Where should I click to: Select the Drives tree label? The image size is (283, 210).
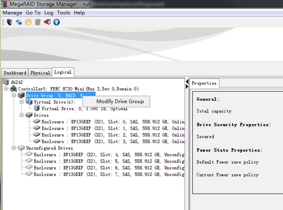[x=41, y=115]
